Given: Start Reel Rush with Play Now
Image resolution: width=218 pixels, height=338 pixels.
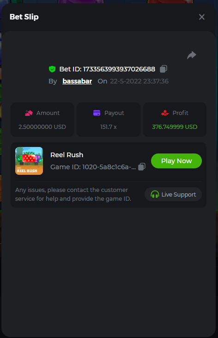Looking at the screenshot, I should [x=176, y=161].
